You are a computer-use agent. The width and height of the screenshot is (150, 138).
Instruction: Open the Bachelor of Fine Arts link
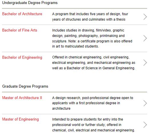(20, 30)
